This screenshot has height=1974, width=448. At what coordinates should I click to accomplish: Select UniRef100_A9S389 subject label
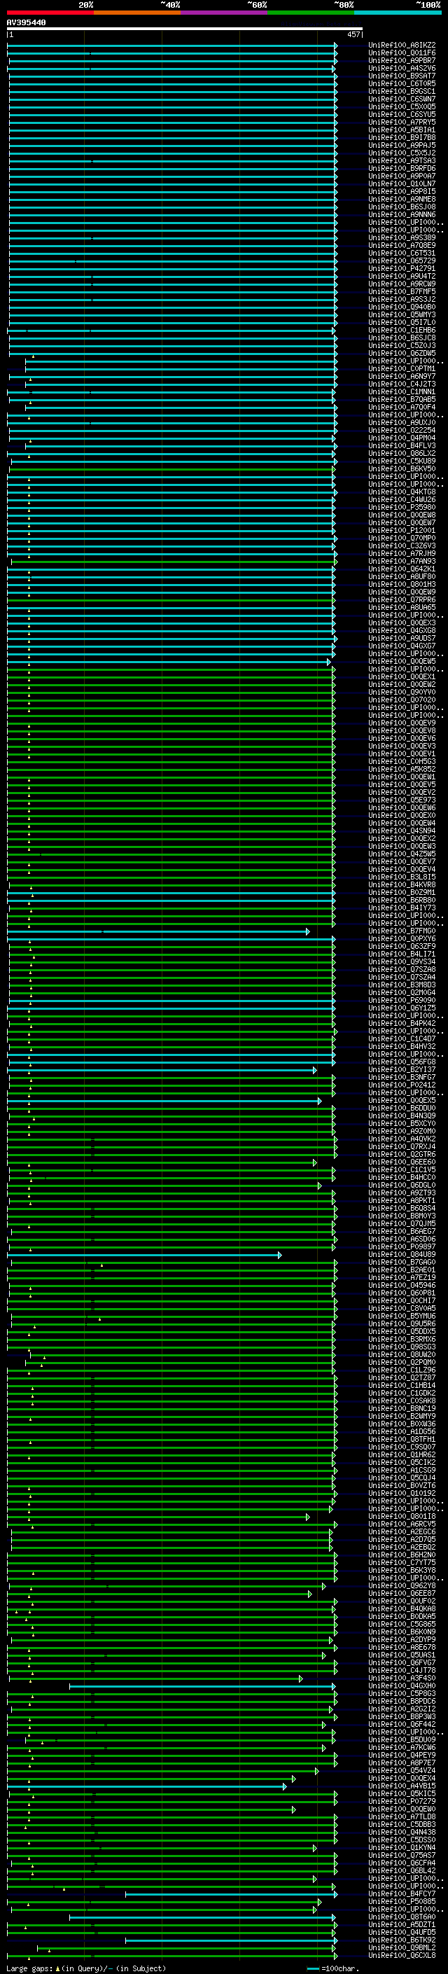pyautogui.click(x=402, y=237)
